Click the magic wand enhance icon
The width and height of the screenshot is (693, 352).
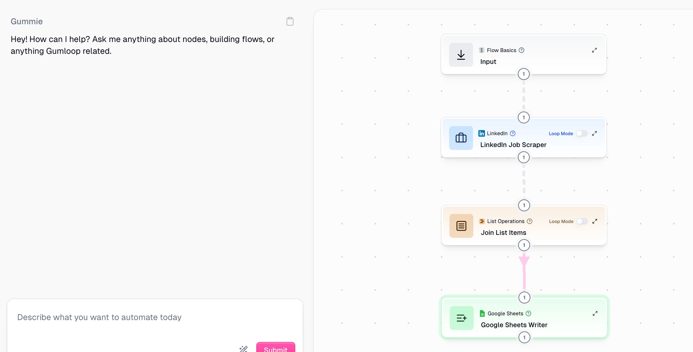[x=243, y=349]
